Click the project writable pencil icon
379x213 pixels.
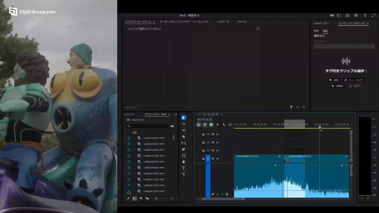[128, 199]
